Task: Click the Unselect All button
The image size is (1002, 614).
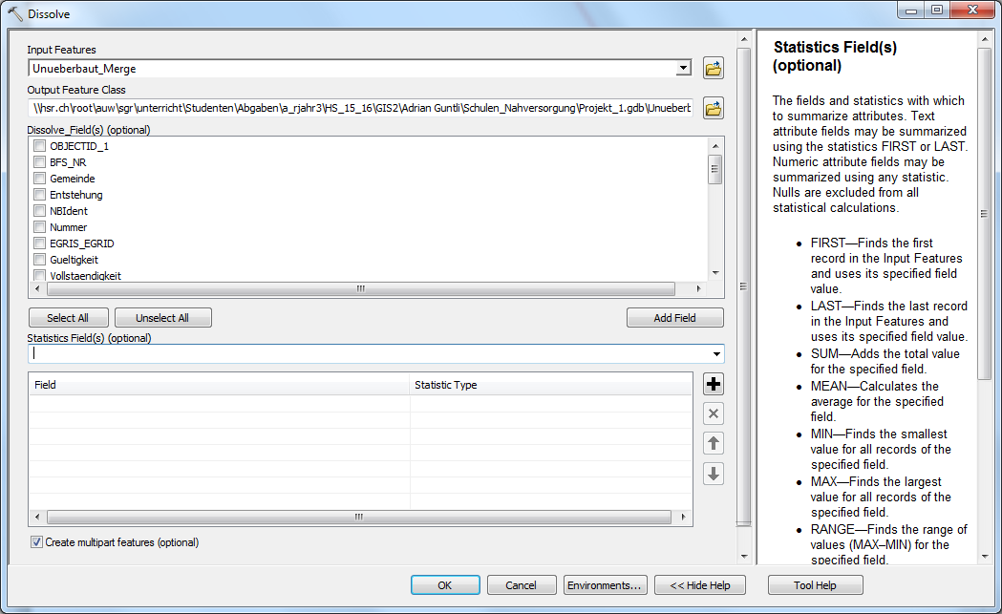Action: (x=162, y=318)
